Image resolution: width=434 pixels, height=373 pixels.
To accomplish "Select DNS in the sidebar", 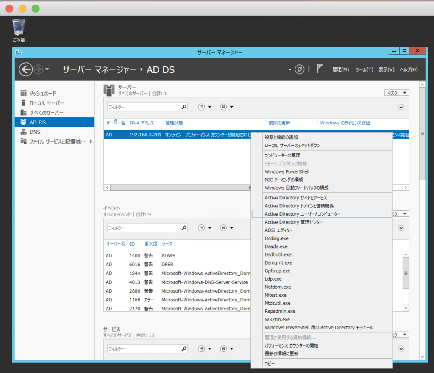I will 55,132.
